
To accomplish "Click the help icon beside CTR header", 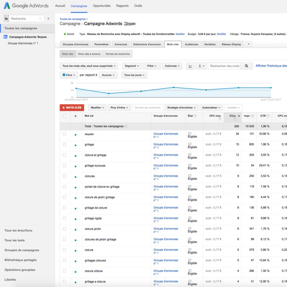I will pyautogui.click(x=268, y=116).
